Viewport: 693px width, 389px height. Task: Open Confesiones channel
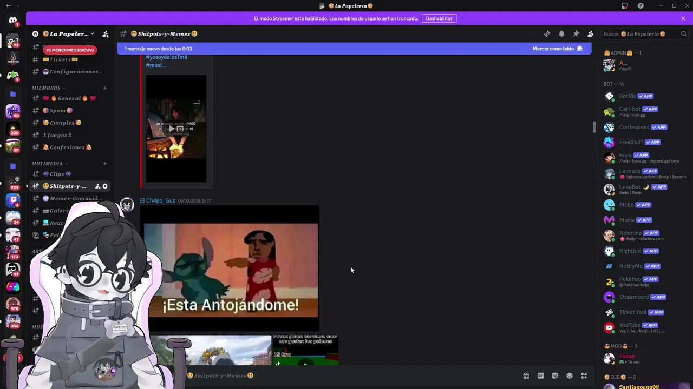tap(69, 147)
